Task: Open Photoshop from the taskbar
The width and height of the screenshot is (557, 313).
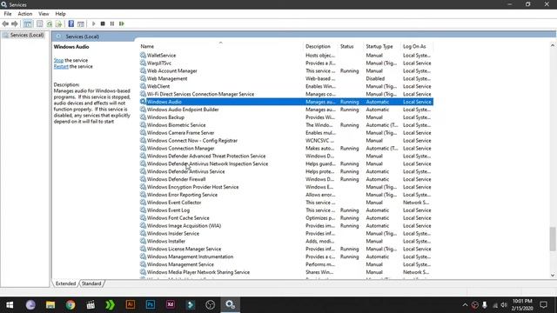Action: tap(151, 305)
